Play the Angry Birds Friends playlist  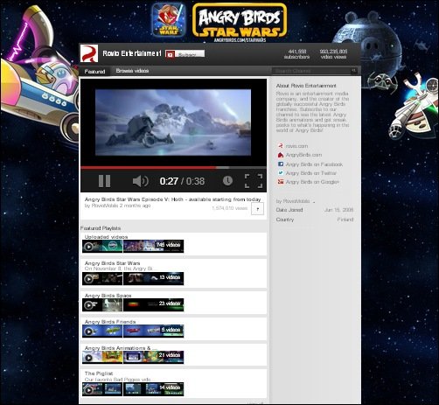point(88,332)
